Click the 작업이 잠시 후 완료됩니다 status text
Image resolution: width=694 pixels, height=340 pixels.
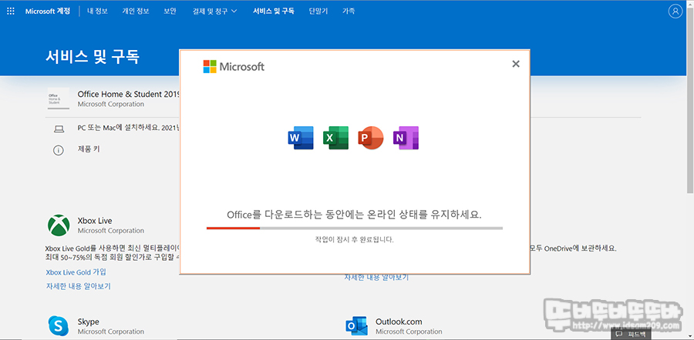tap(355, 240)
